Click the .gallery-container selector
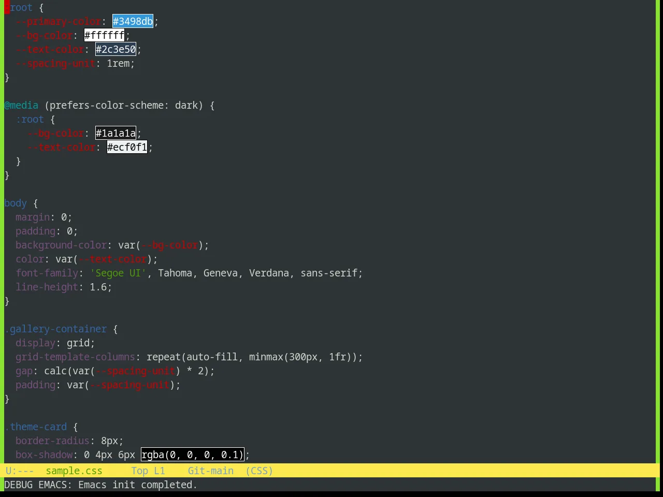The height and width of the screenshot is (497, 663). click(56, 329)
